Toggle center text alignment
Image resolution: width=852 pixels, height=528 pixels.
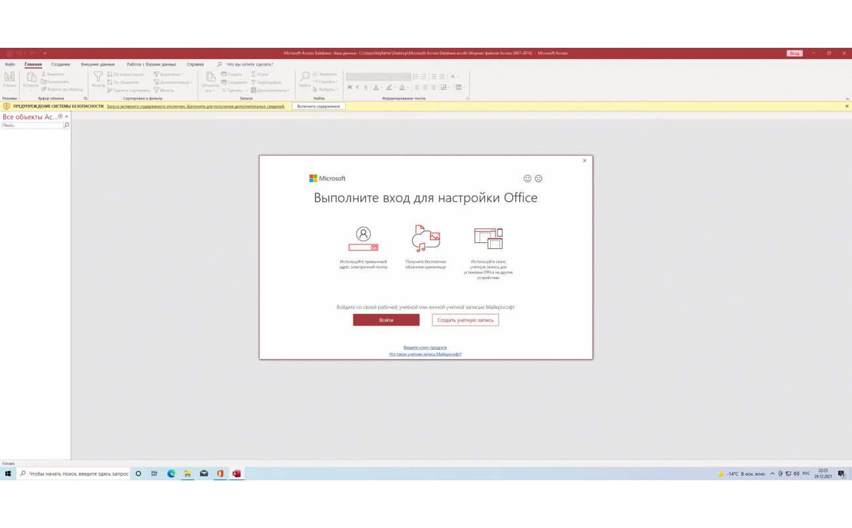[425, 87]
